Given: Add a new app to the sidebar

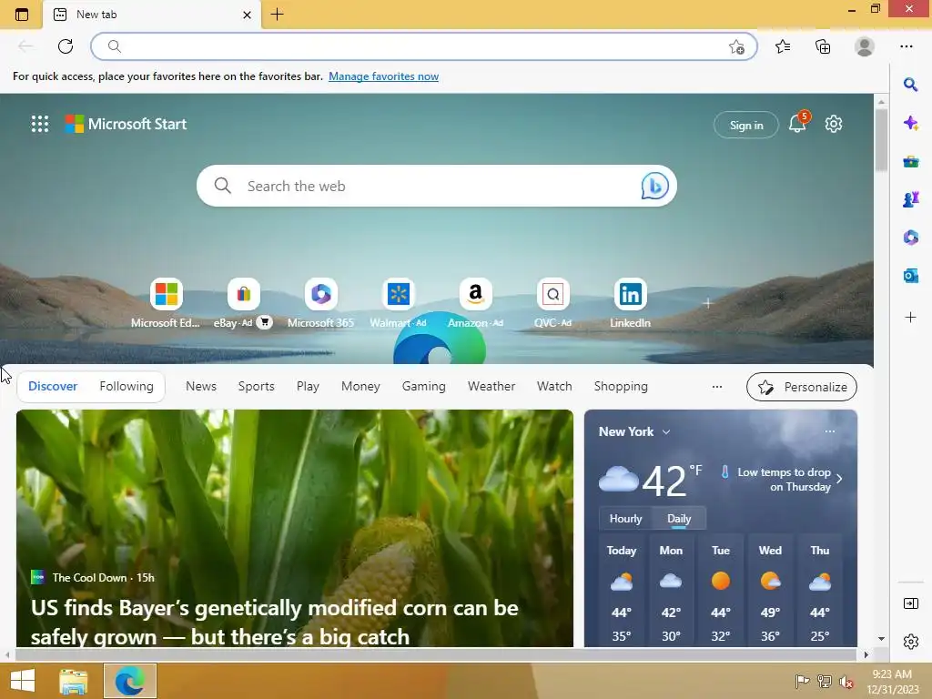Looking at the screenshot, I should (910, 318).
